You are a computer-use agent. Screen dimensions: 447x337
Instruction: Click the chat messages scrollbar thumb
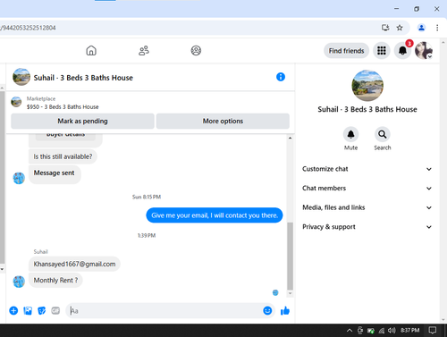290,256
